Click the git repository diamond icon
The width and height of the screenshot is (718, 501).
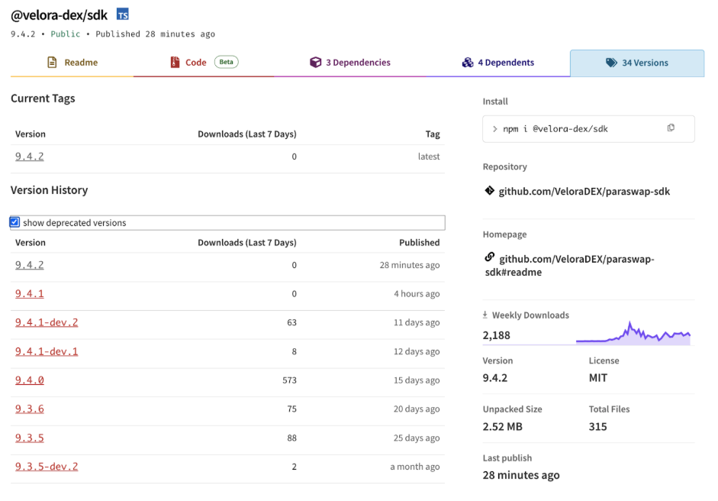(490, 191)
